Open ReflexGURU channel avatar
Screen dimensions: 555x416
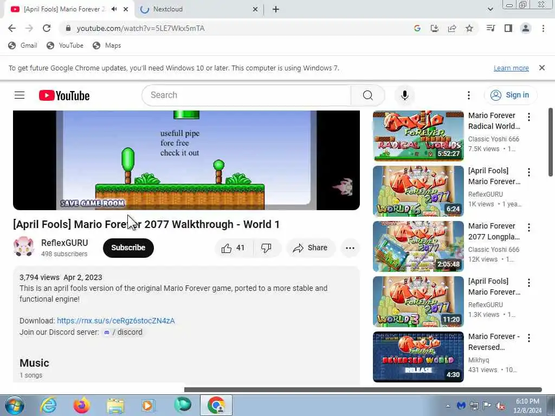[24, 247]
